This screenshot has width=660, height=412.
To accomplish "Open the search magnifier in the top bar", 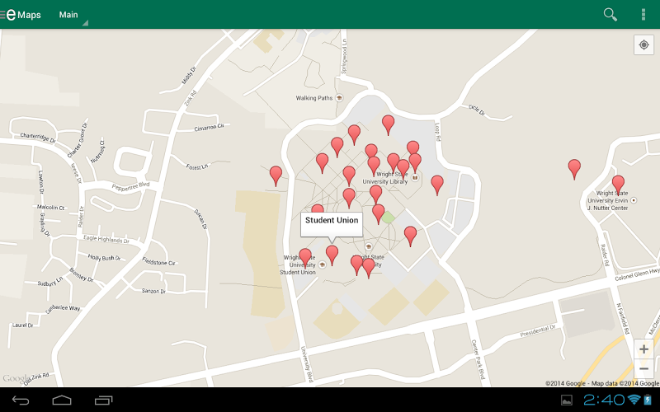I will pyautogui.click(x=610, y=14).
